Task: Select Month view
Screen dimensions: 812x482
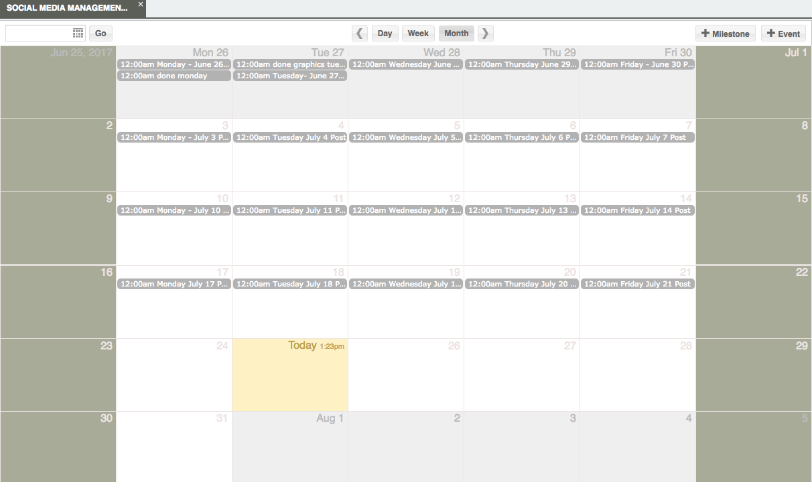Action: (456, 33)
